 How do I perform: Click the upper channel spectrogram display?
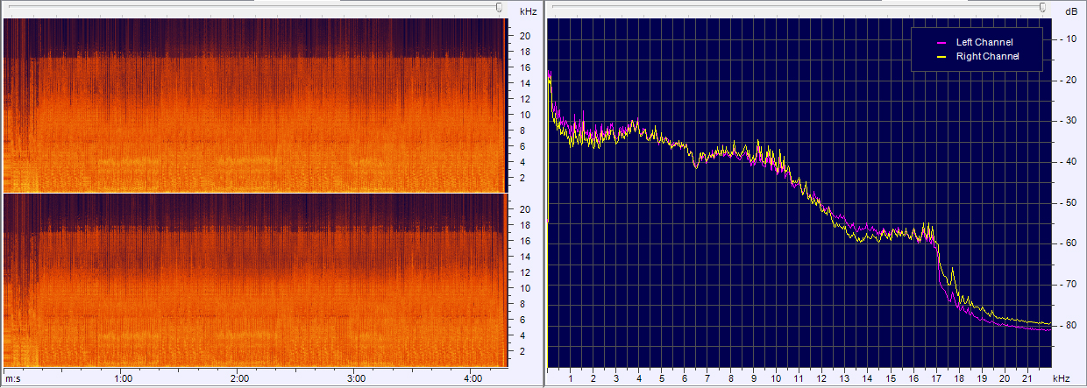tap(254, 105)
